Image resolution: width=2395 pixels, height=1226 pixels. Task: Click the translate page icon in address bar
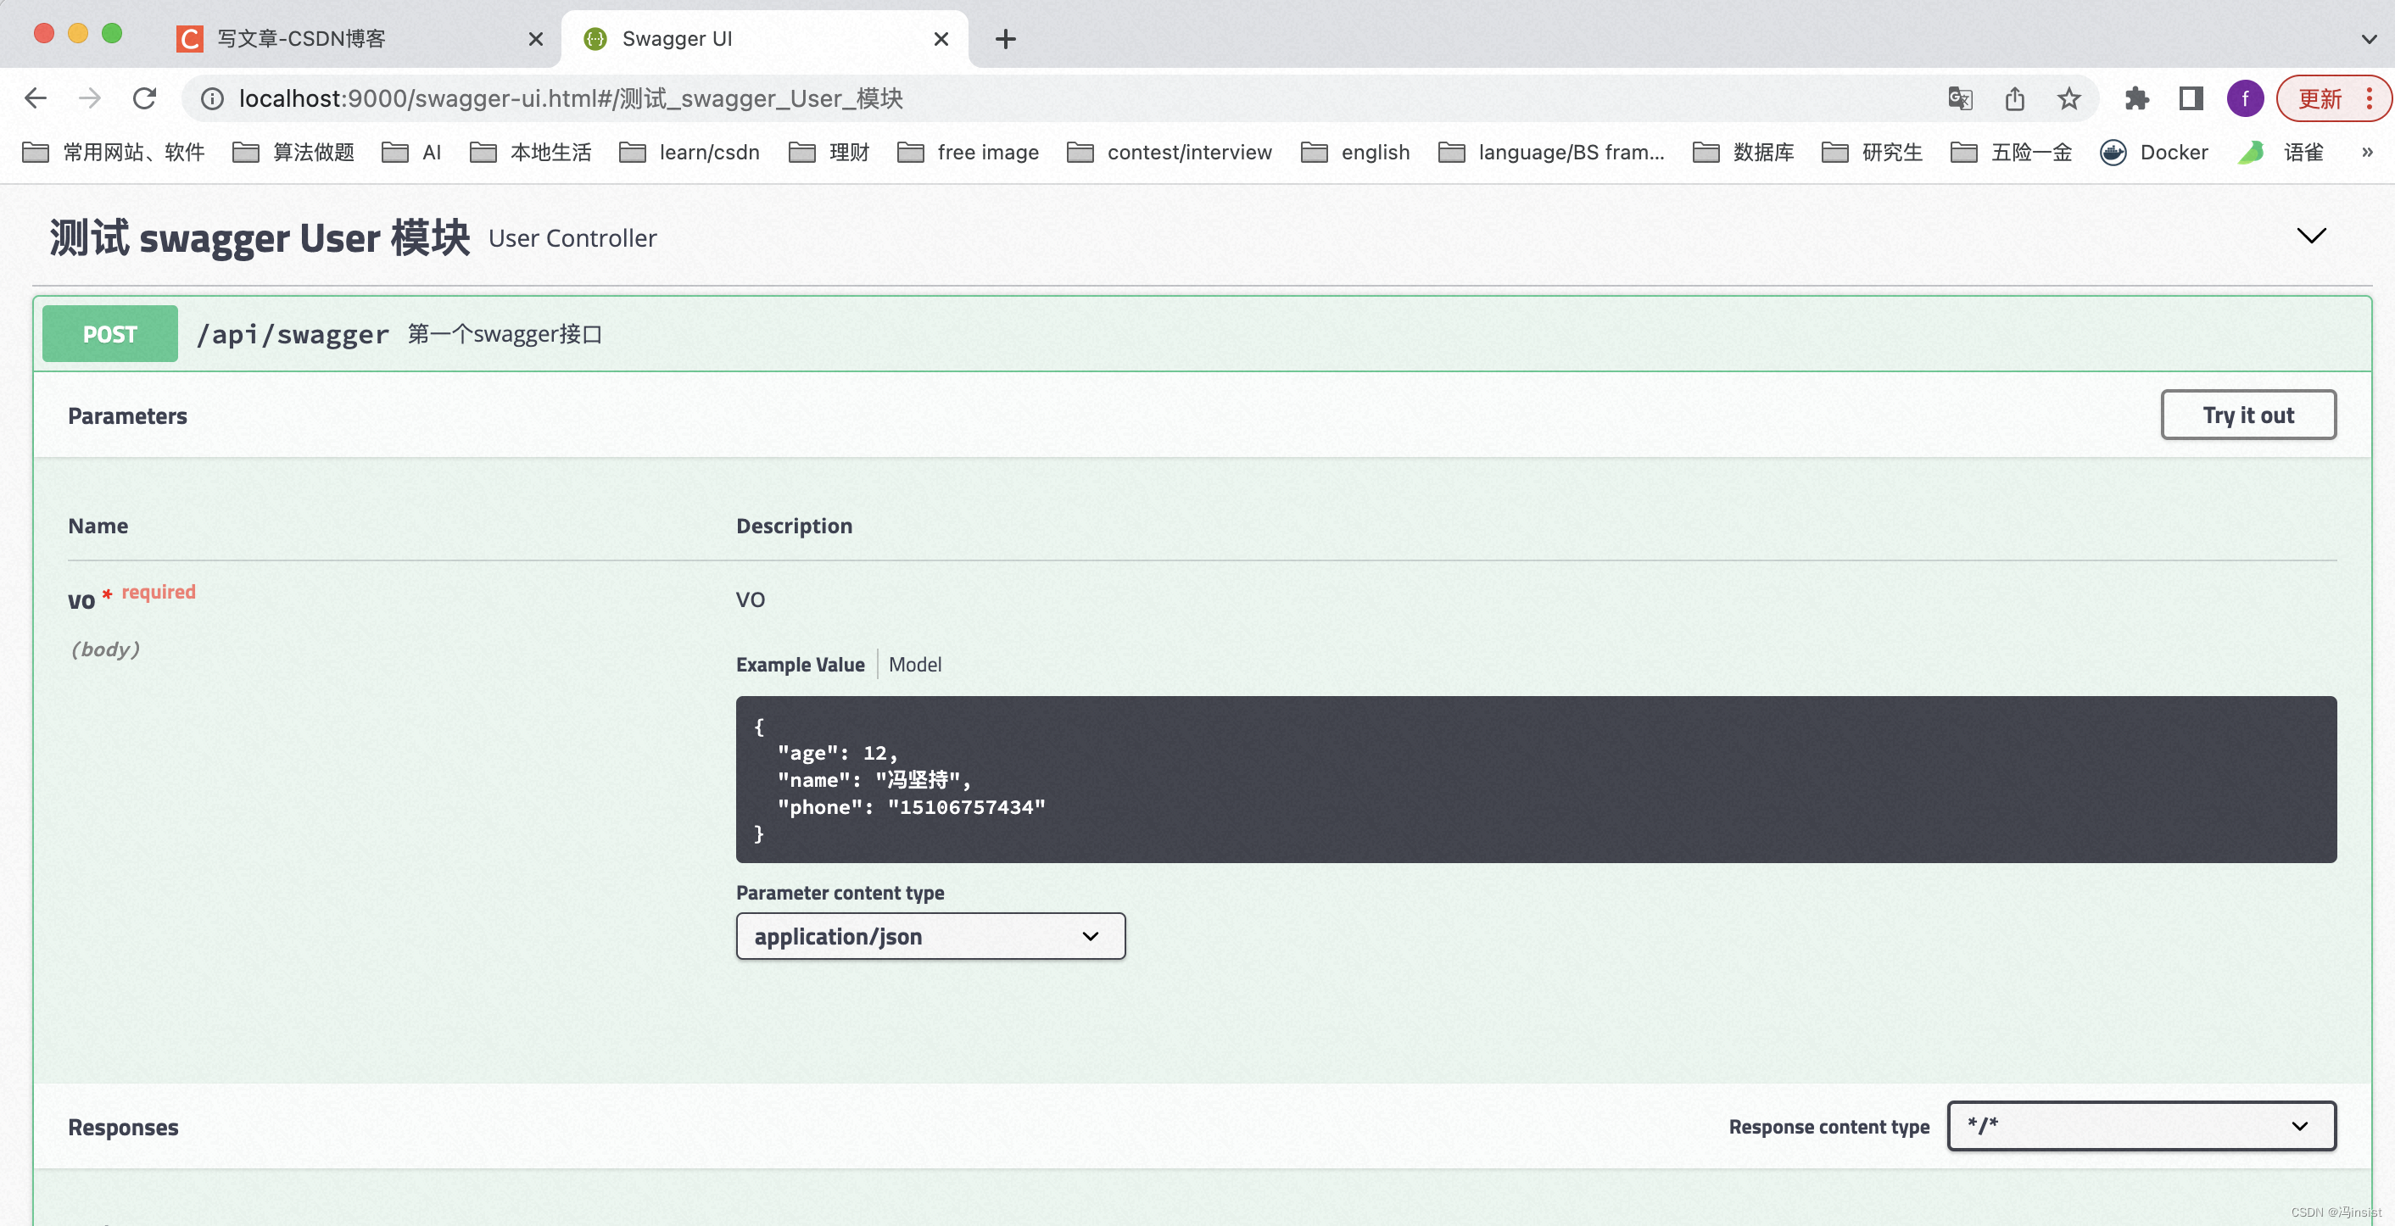tap(1960, 98)
